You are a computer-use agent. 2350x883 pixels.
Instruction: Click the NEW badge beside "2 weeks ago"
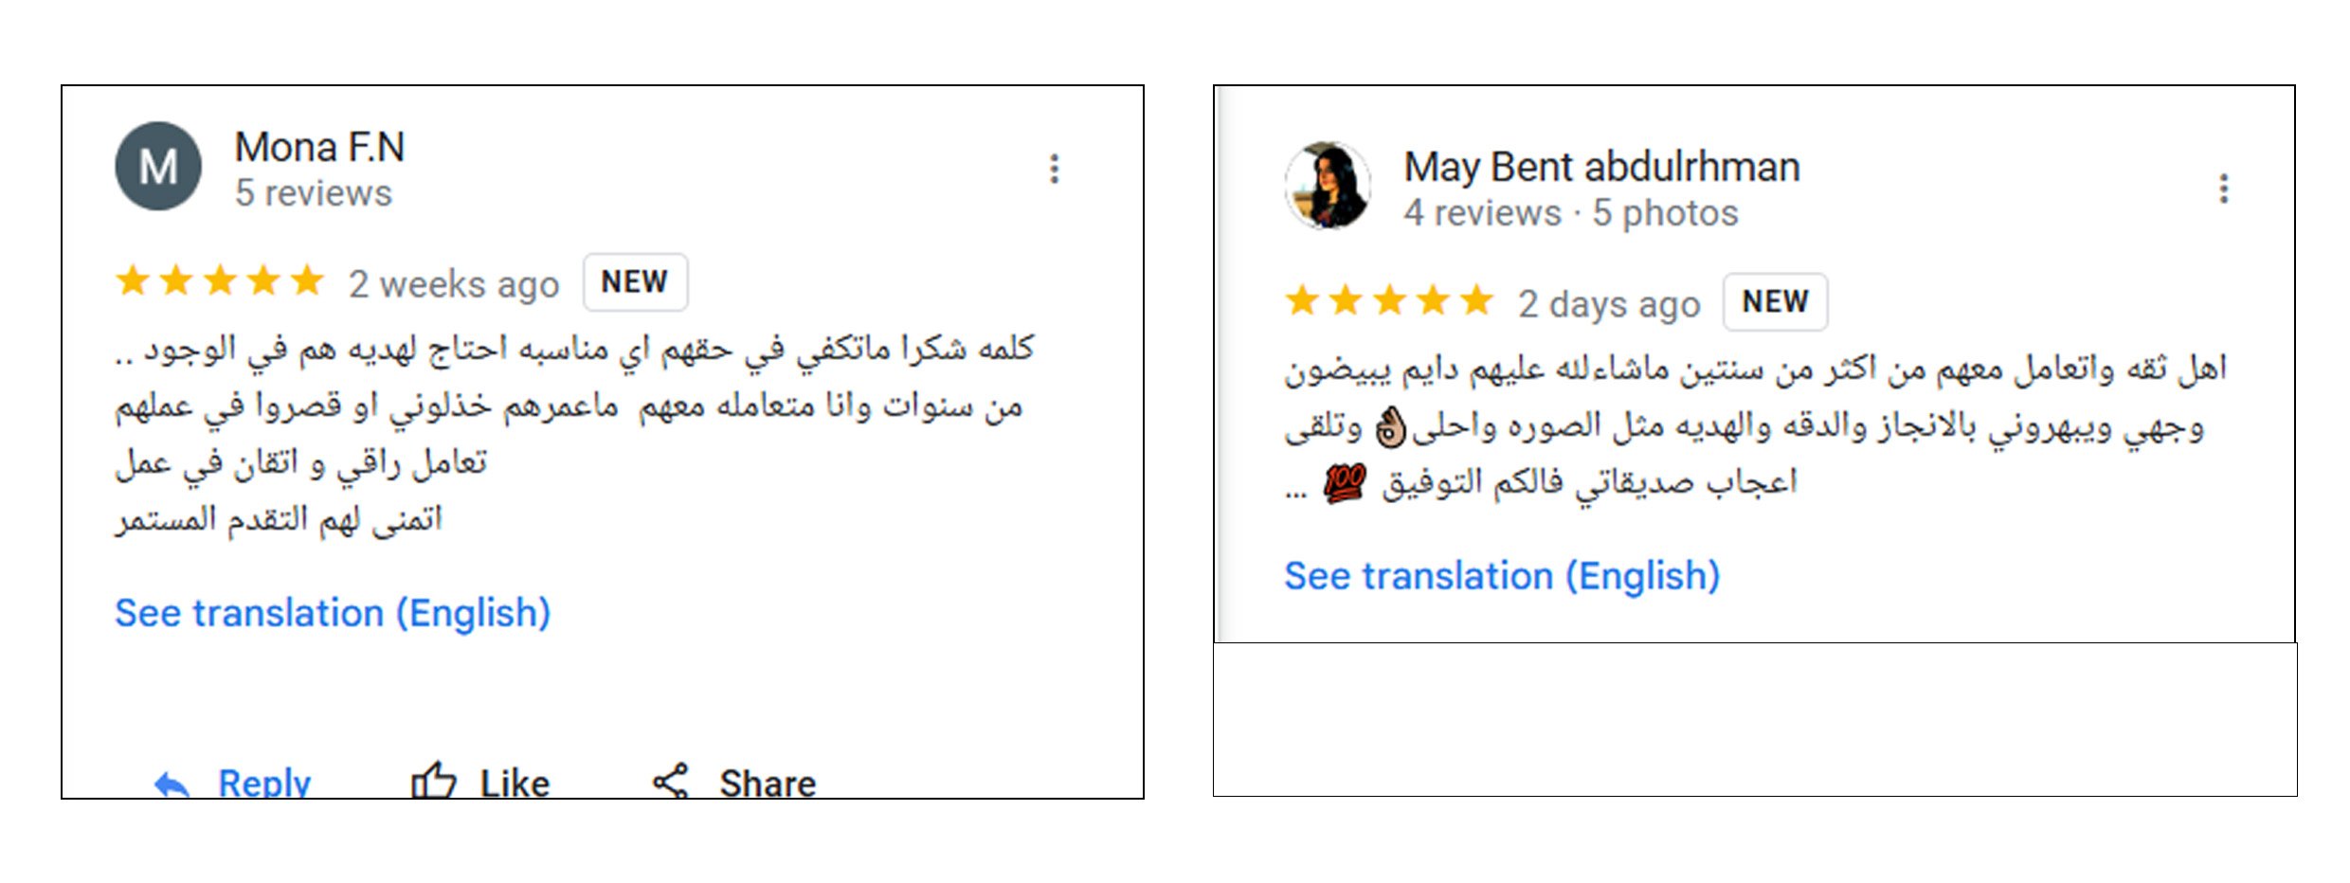635,281
